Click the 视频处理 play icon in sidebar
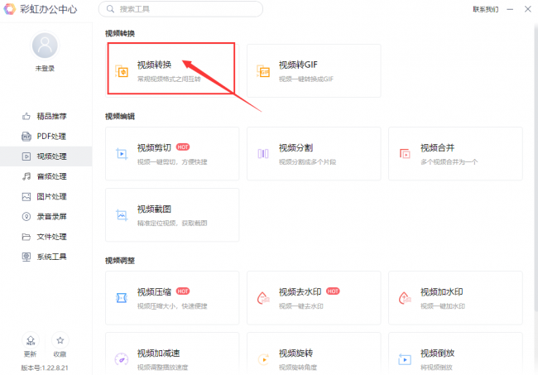Viewport: 538px width, 375px height. (26, 156)
